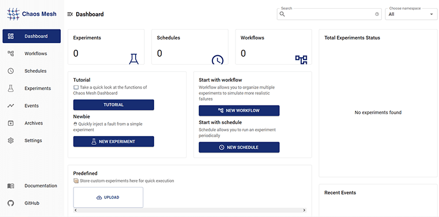Collapse sidebar with the menu toggle icon
Image resolution: width=439 pixels, height=217 pixels.
(70, 14)
